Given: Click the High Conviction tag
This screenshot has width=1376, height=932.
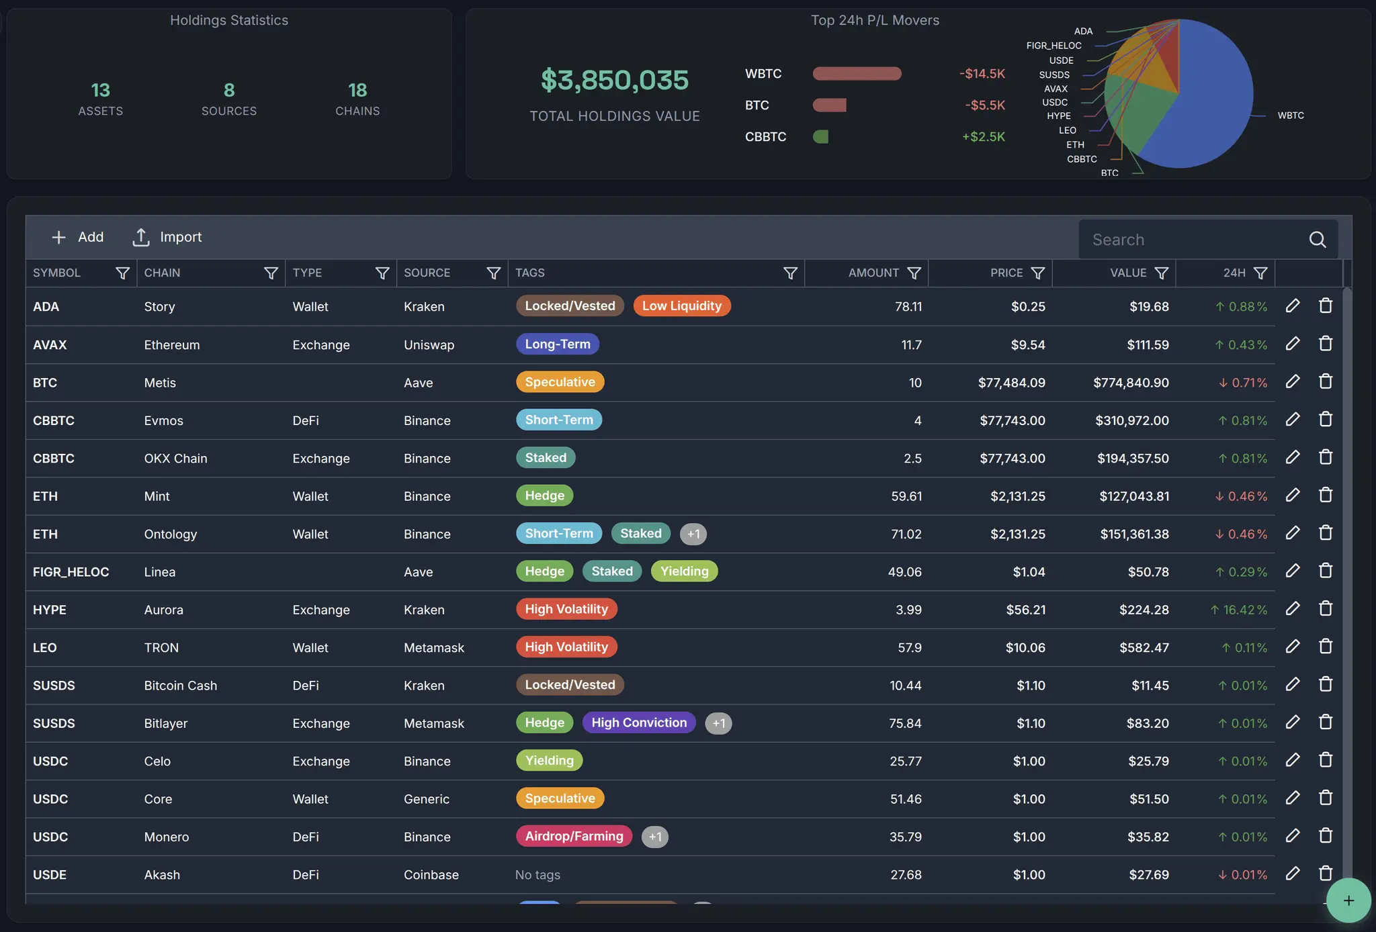Looking at the screenshot, I should point(639,723).
